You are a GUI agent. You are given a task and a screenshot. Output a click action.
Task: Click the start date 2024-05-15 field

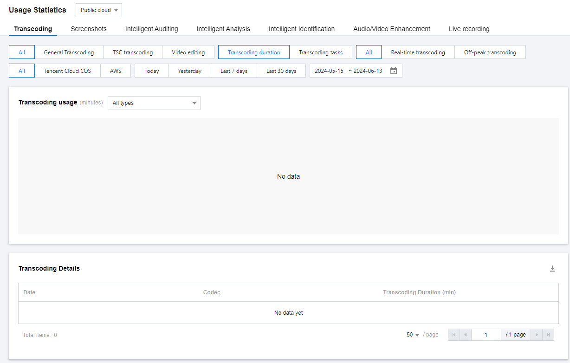(x=329, y=71)
